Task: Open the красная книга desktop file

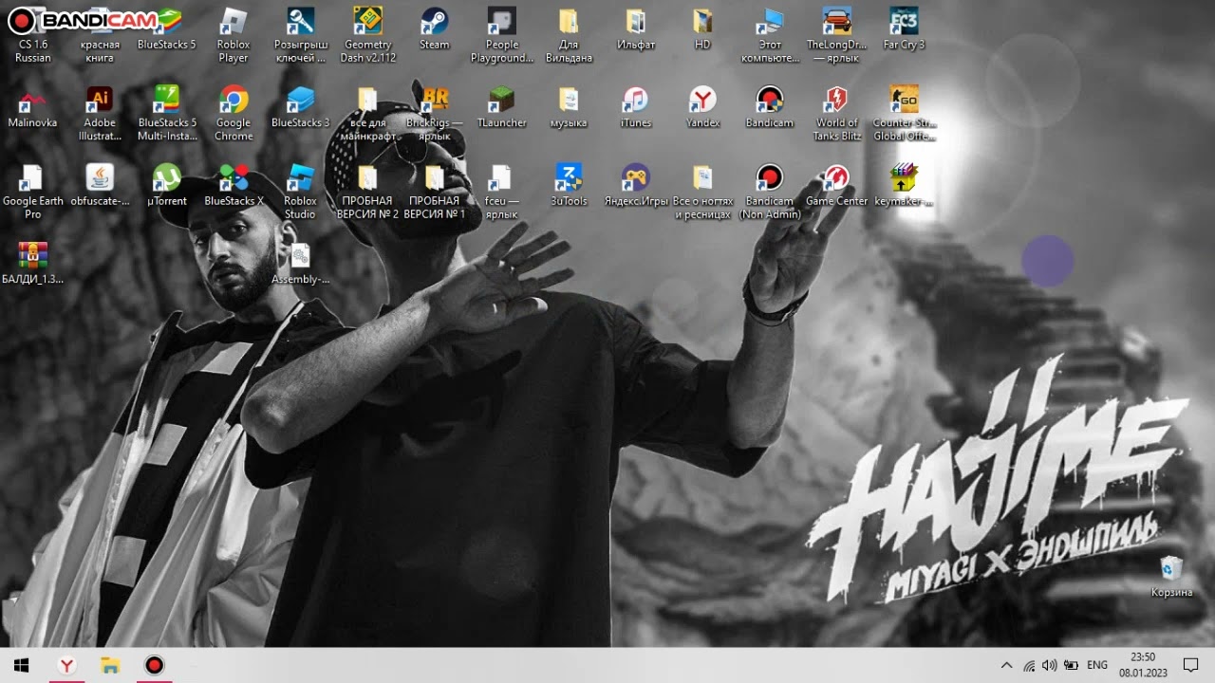Action: [x=100, y=35]
